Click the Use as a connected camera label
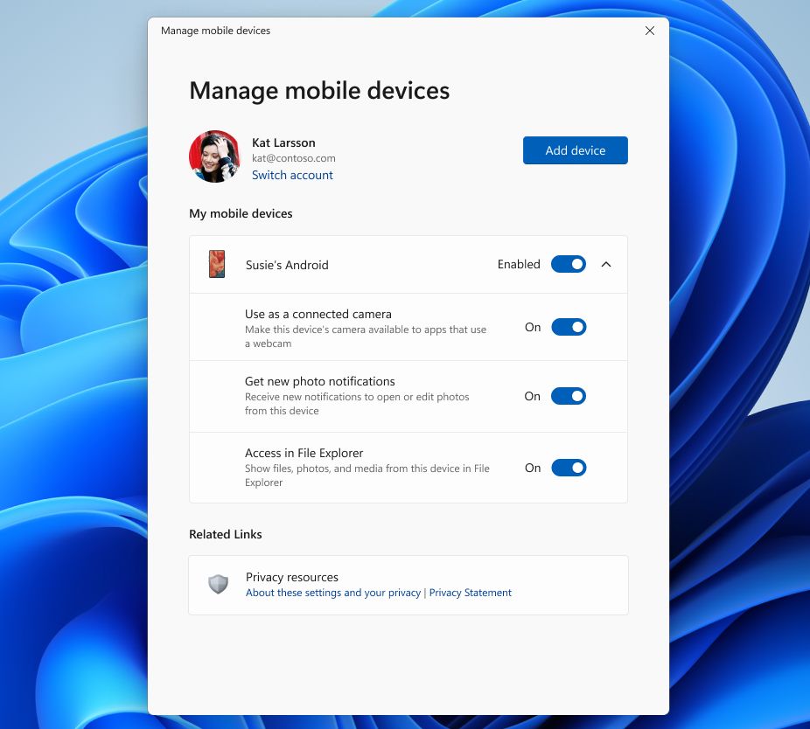This screenshot has height=729, width=810. pos(318,315)
